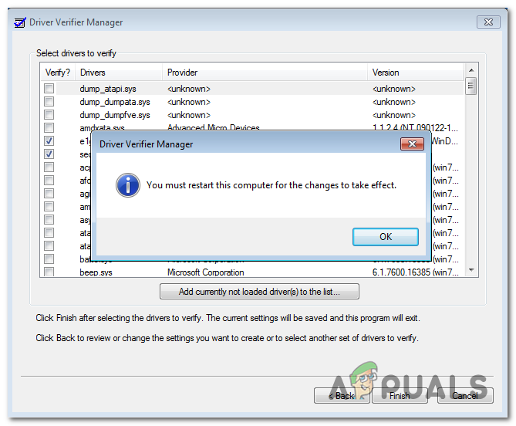Click version 6.1.7600.16385 of beep.sys
The image size is (516, 426).
(415, 272)
